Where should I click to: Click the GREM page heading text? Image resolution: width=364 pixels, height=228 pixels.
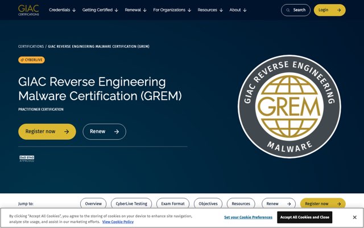[100, 89]
